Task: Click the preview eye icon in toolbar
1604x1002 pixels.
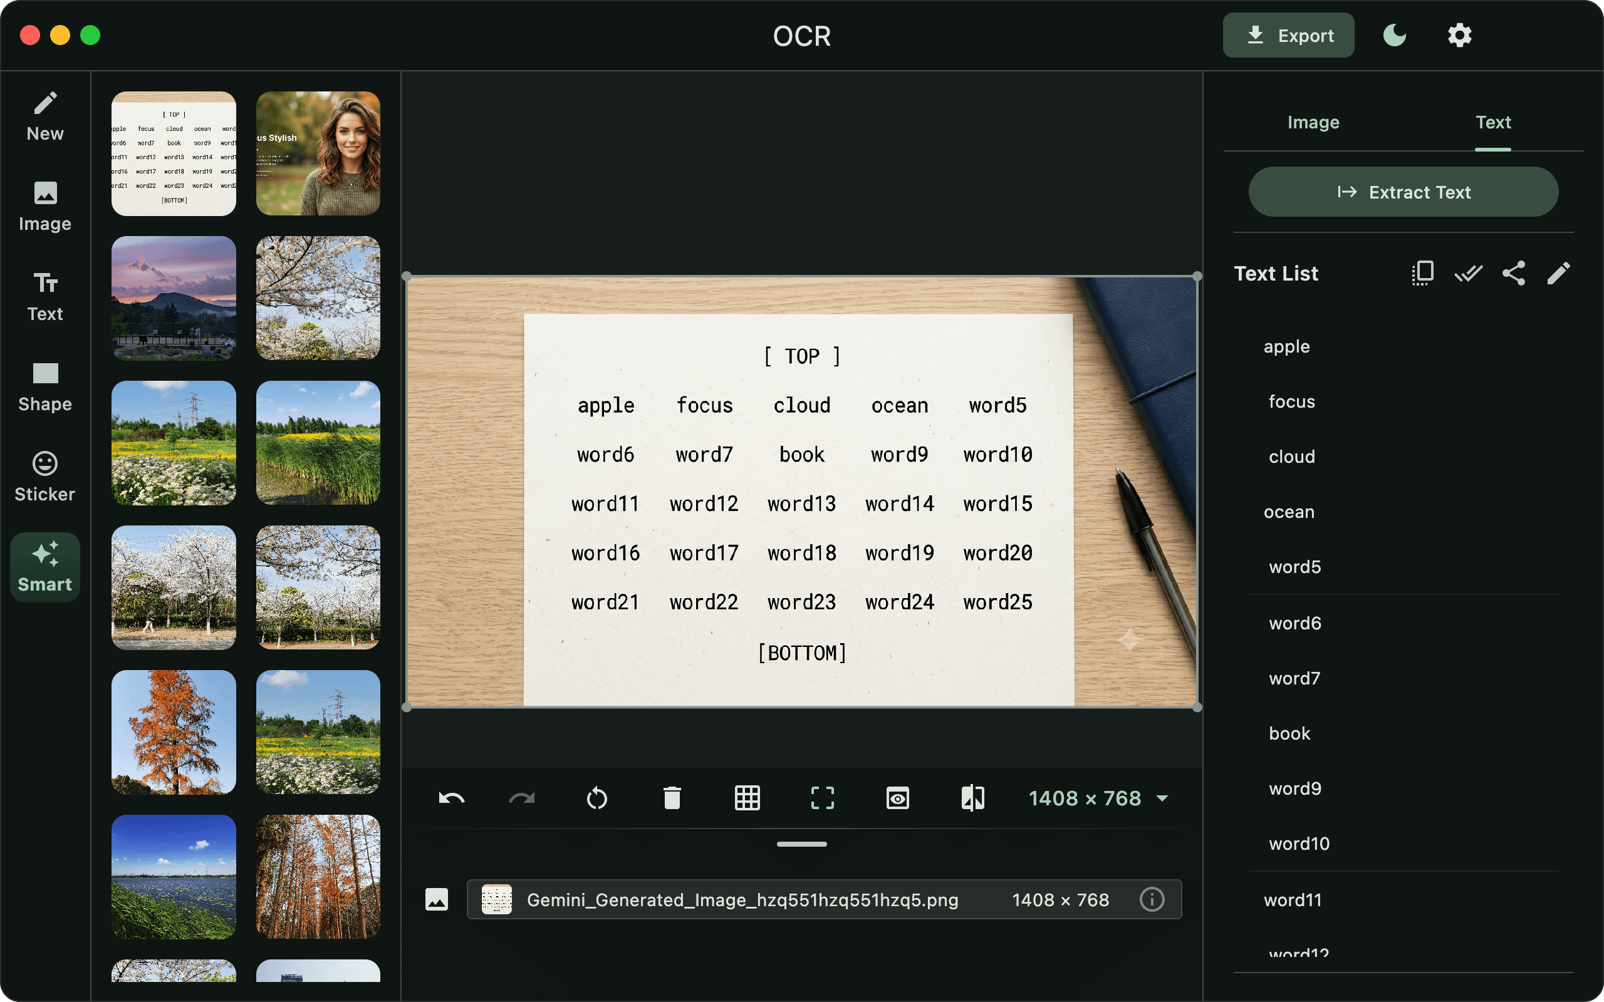Action: click(x=897, y=798)
